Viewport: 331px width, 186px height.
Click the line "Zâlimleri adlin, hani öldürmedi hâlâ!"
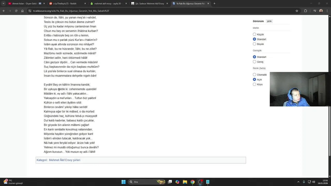pyautogui.click(x=66, y=58)
